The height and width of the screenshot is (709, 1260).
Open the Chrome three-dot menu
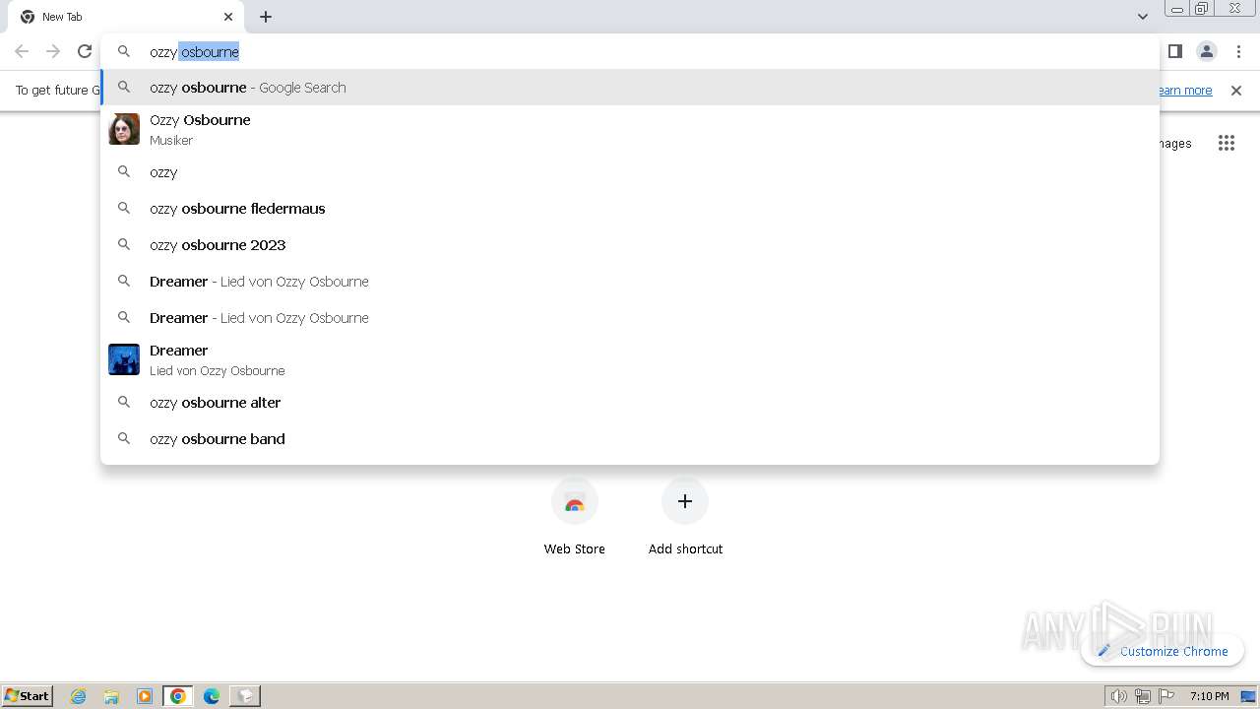(x=1238, y=51)
